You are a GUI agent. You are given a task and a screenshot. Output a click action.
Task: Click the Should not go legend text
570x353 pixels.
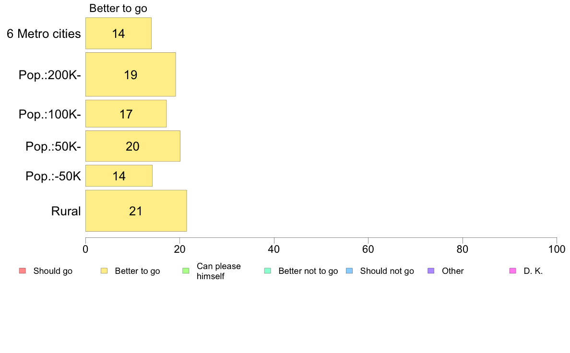click(387, 271)
